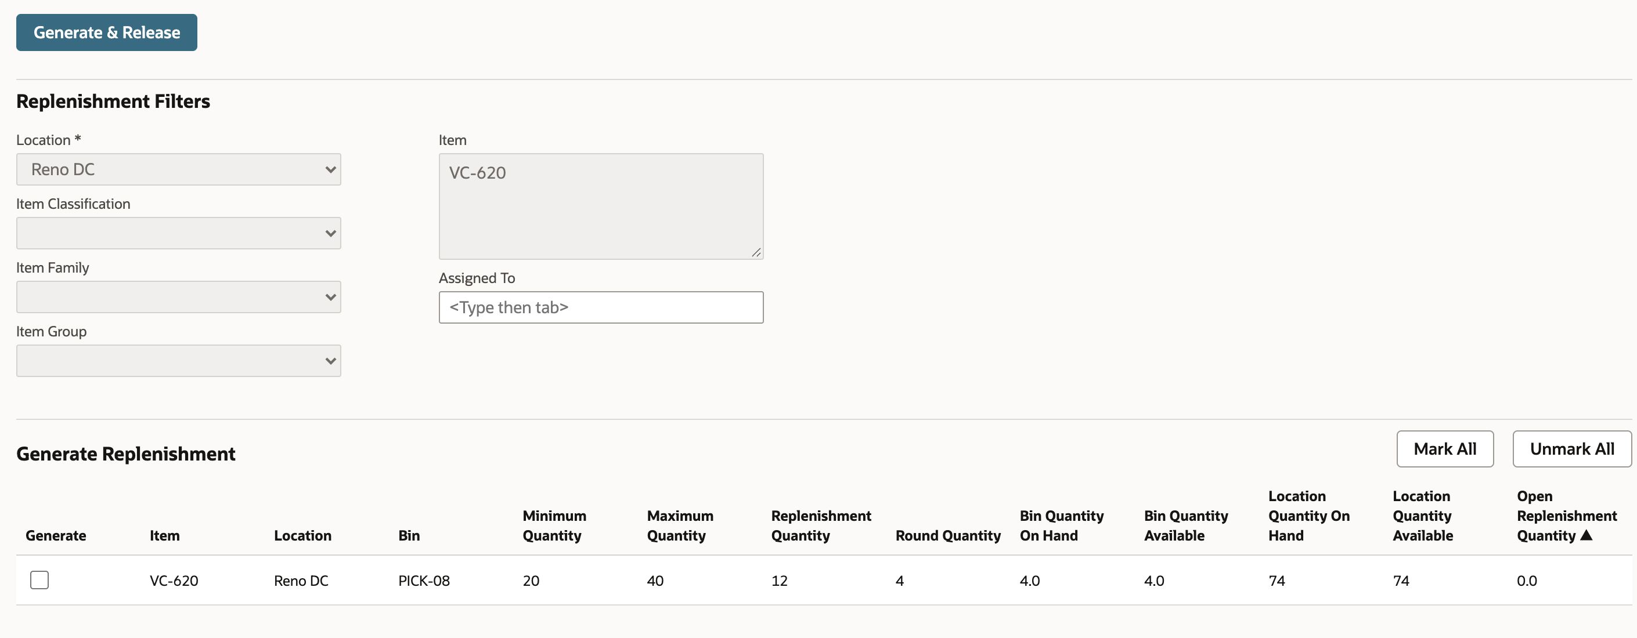Screen dimensions: 1637x638
Task: Open the Item Family dropdown
Action: point(179,297)
